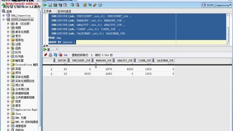233x131 pixels.
Task: Switch to the 查询构建器 tab
Action: tap(64, 11)
